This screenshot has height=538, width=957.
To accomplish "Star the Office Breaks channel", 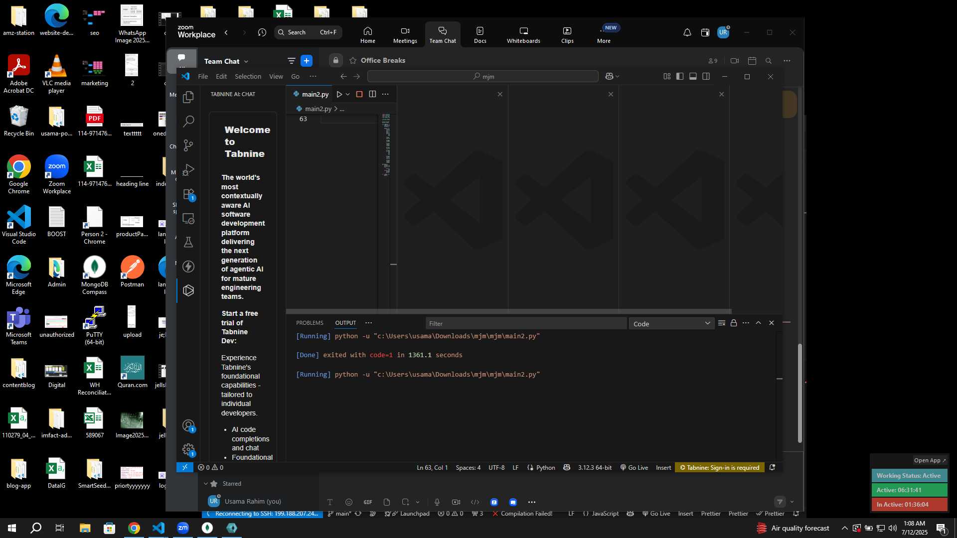I will [x=353, y=60].
